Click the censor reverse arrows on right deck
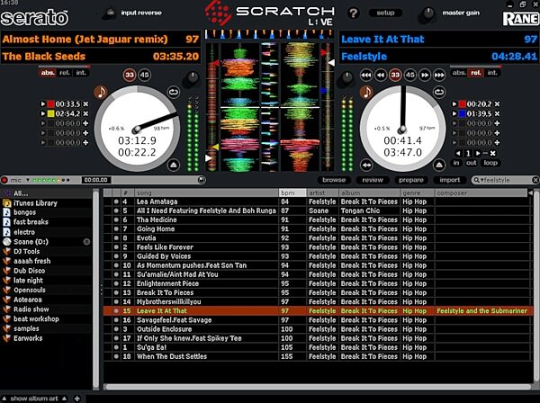The image size is (540, 403). coord(366,166)
